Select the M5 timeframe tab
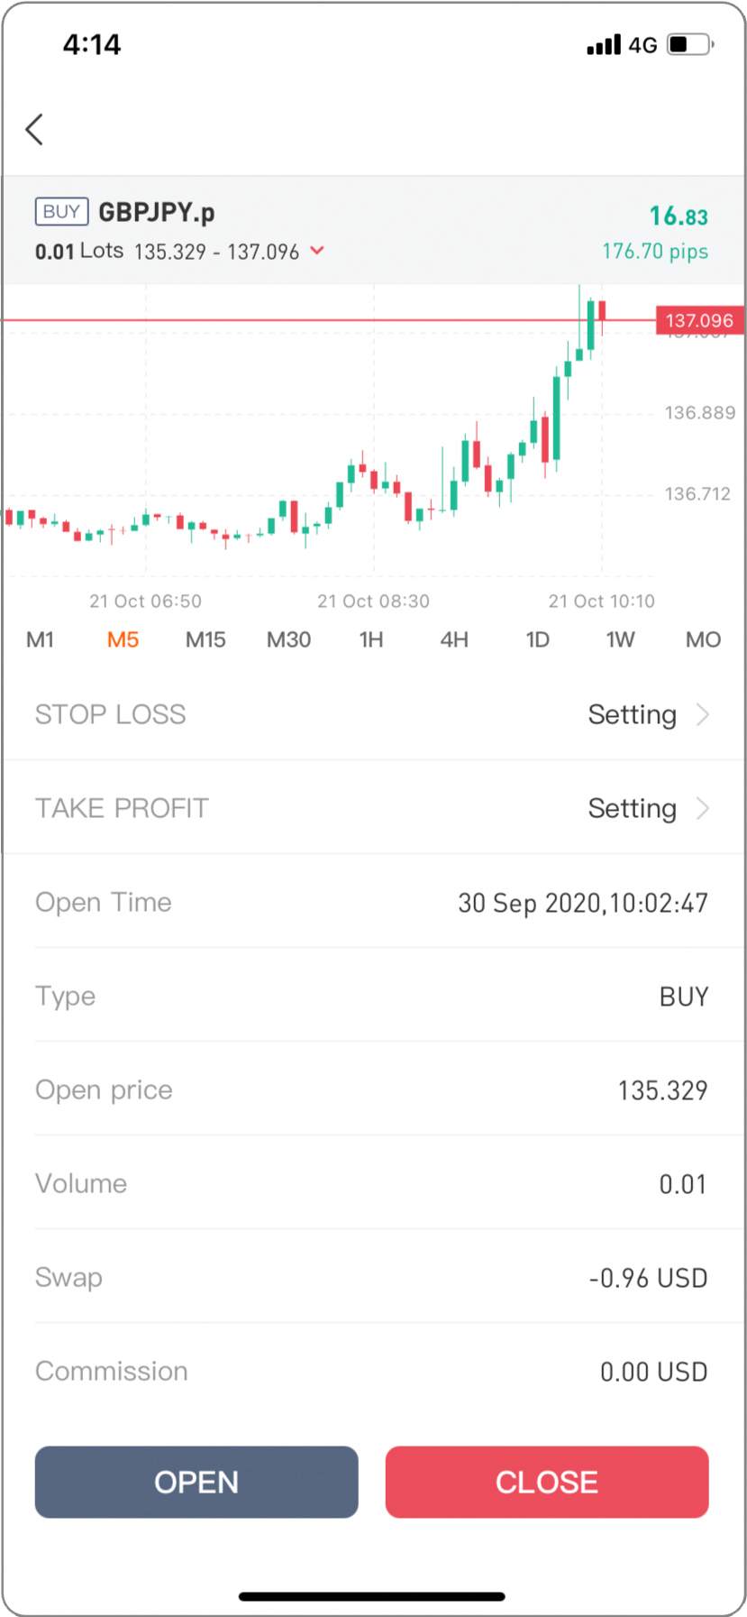 [123, 639]
